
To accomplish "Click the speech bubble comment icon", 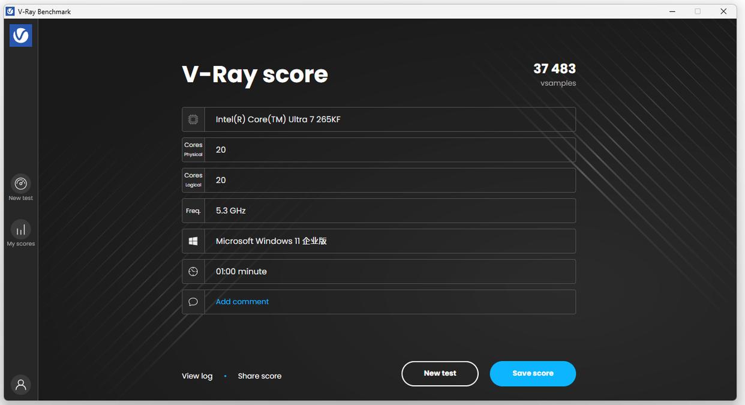I will pos(193,302).
